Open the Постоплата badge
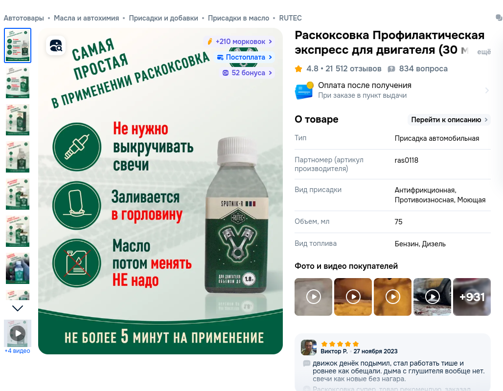This screenshot has width=503, height=391. (x=245, y=57)
